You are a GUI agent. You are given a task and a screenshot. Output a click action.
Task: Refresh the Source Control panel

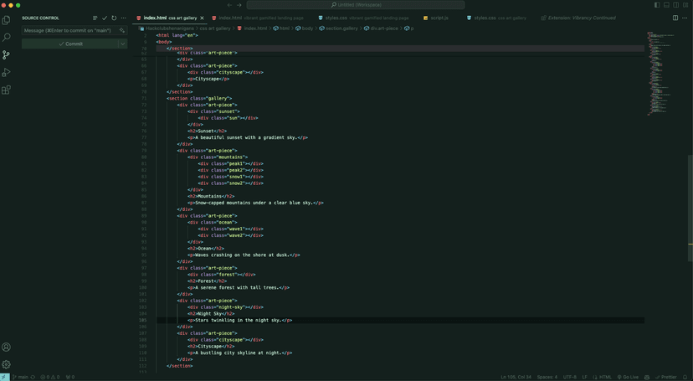click(114, 18)
